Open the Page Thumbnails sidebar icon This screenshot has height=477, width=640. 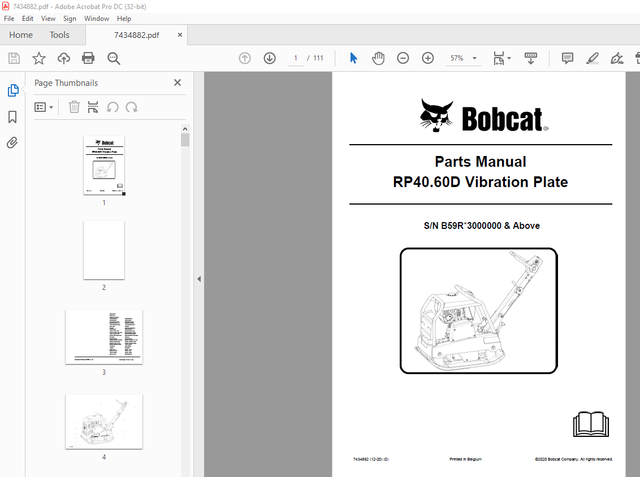[x=12, y=90]
